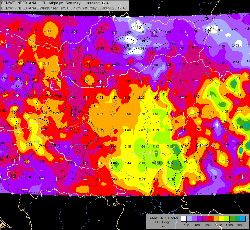Screen dimensions: 250x230
Task: Click the wind shear value 2.30
Action: tap(210, 96)
